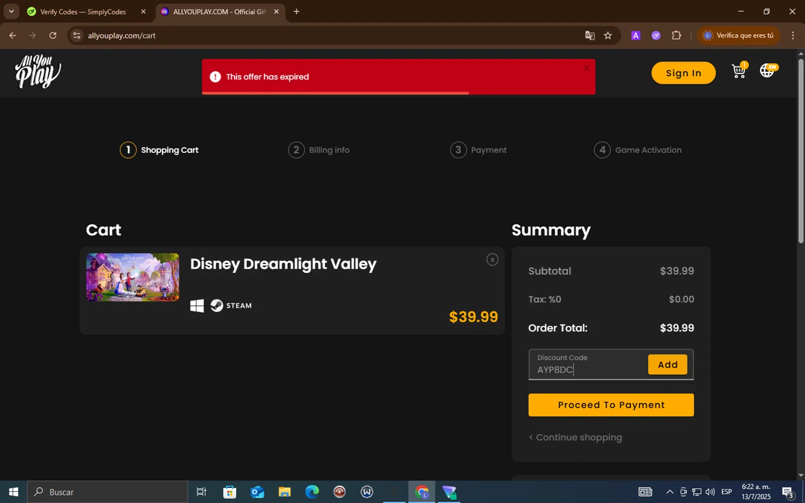Click the Buscar taskbar search box

(x=108, y=492)
